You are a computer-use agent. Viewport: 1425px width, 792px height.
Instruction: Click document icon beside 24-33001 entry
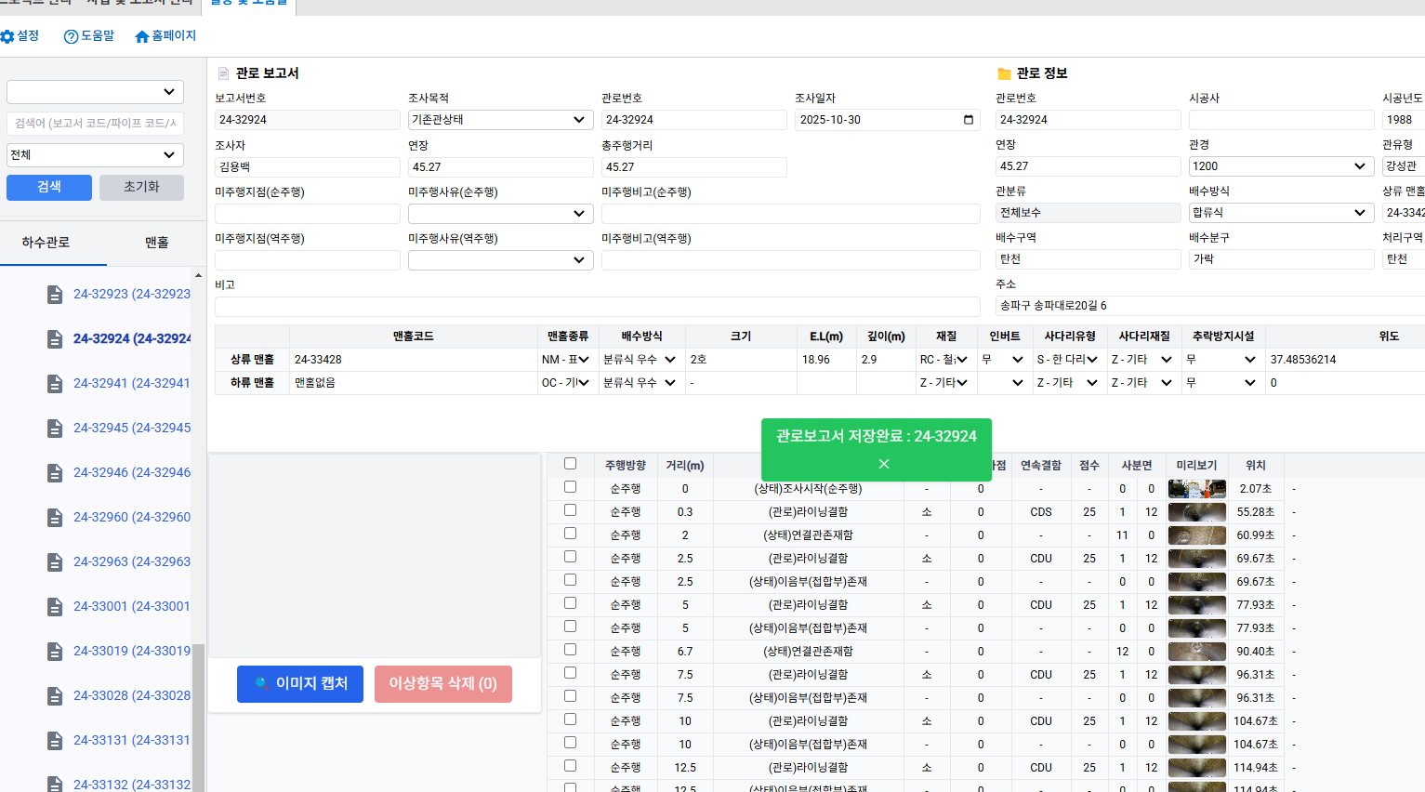[x=55, y=606]
